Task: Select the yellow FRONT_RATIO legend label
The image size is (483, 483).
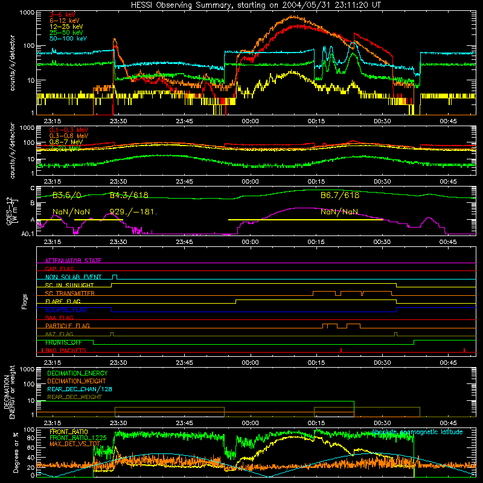Action: point(69,432)
